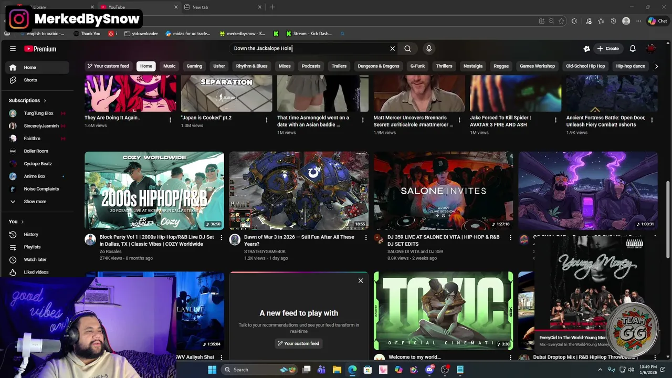
Task: Go to Home in the sidebar
Action: pos(37,67)
